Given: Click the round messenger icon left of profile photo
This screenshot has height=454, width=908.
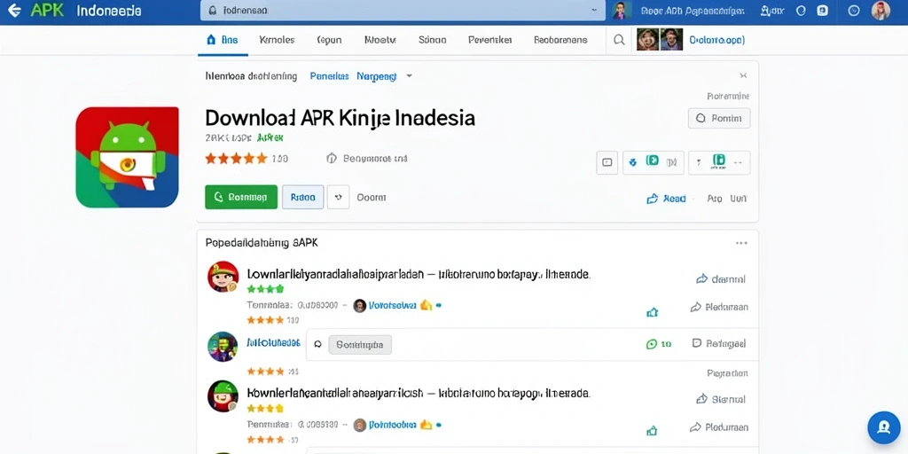Looking at the screenshot, I should [854, 11].
